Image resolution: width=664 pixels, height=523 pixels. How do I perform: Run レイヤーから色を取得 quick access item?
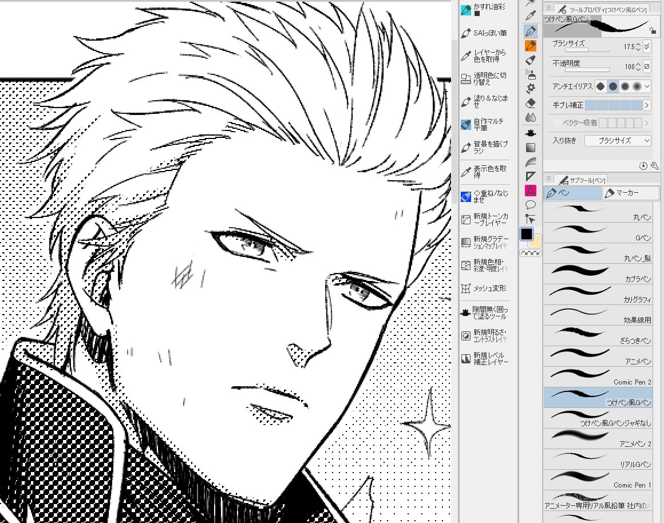click(485, 56)
